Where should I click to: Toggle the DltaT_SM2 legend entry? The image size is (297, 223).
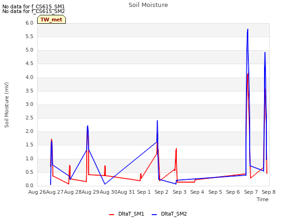pos(169,214)
